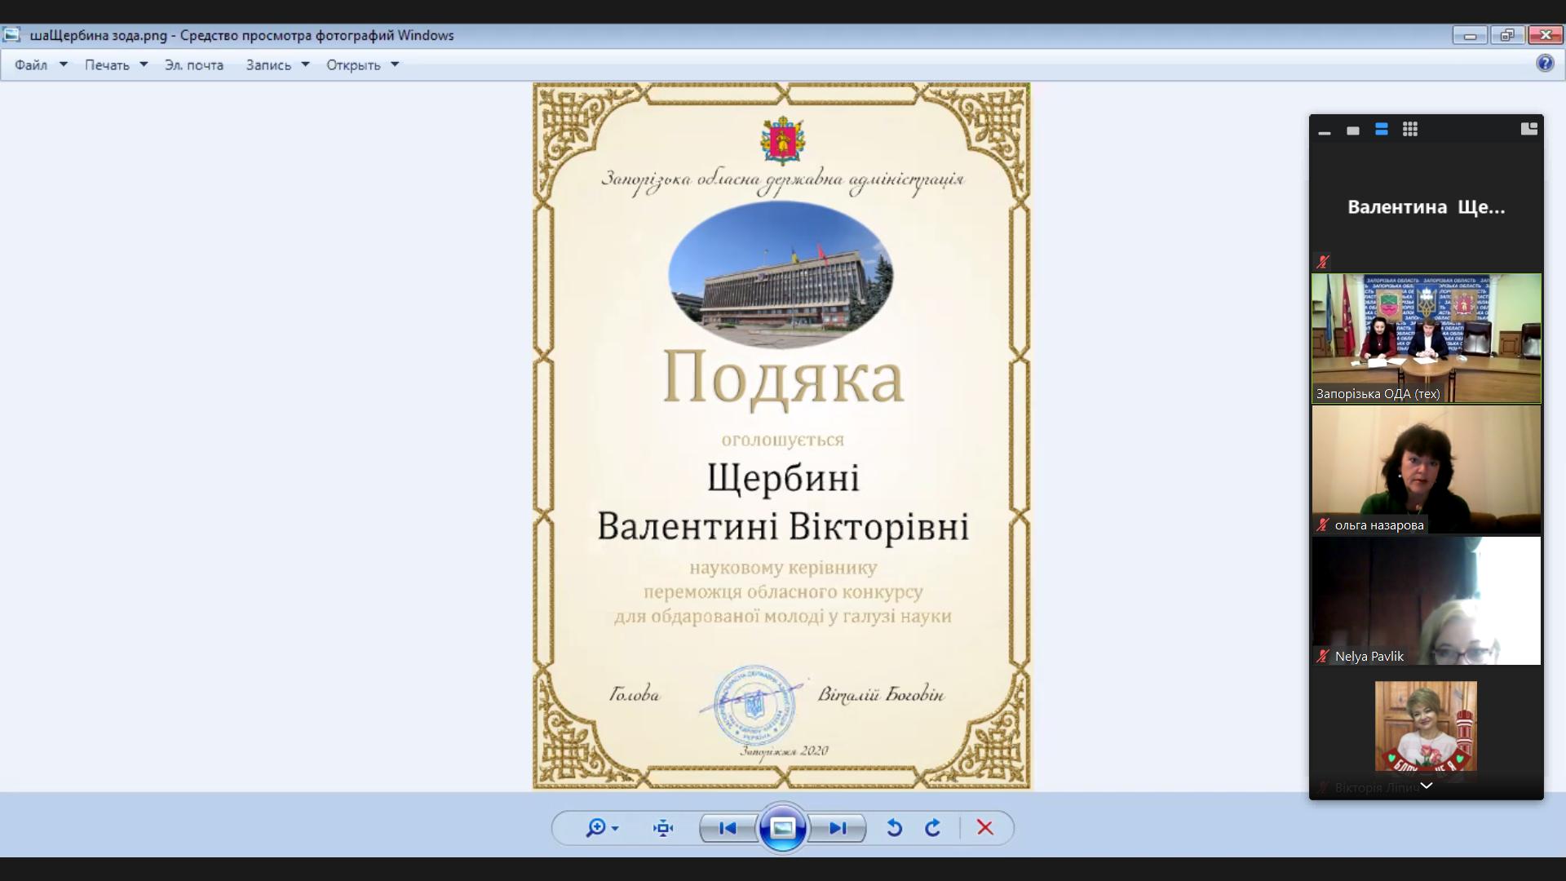The height and width of the screenshot is (881, 1566).
Task: Switch Zoom panel to grid thumbnail view
Action: pos(1410,130)
